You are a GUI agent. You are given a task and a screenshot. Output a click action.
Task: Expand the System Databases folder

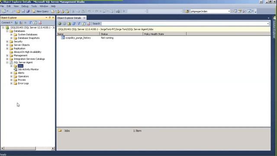click(11, 35)
